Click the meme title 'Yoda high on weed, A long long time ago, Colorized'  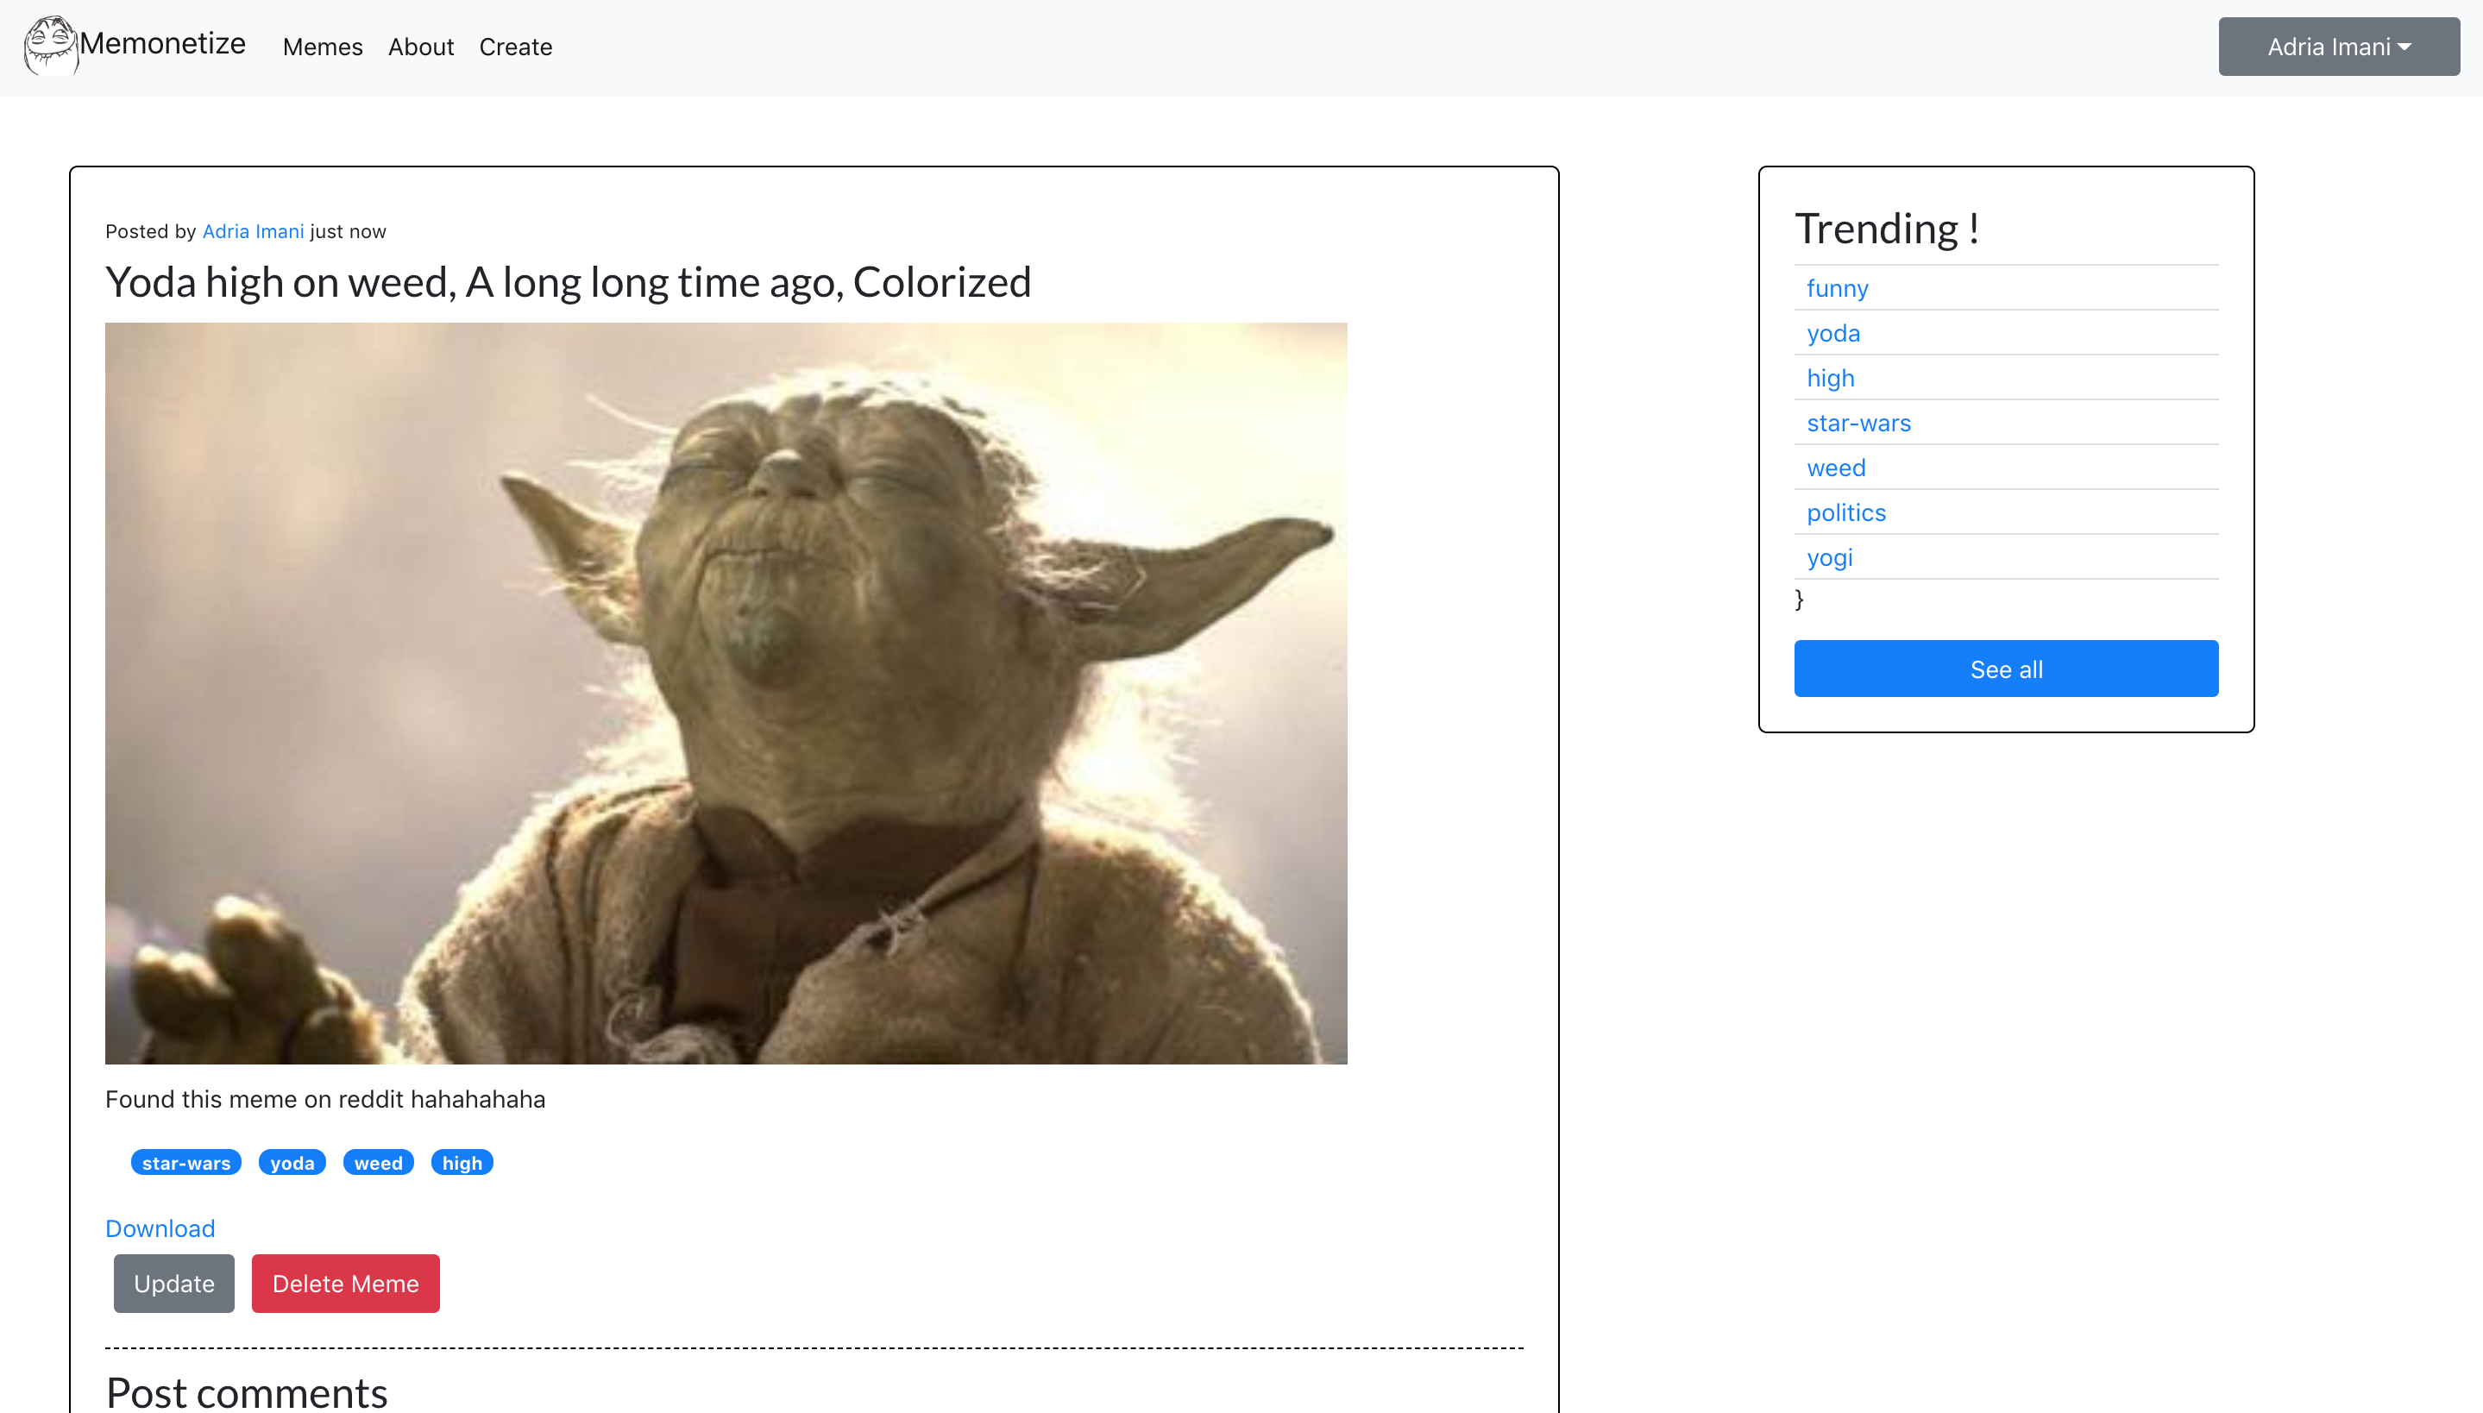[568, 281]
